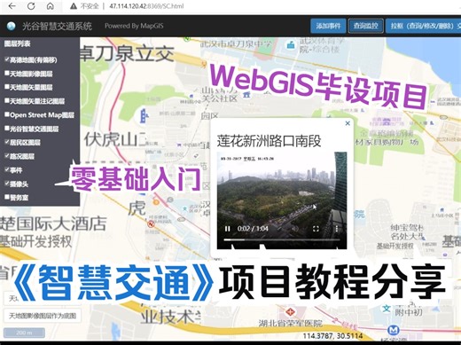Click 天地图影像图层作为底图 button
This screenshot has height=345, width=461.
coord(43,316)
